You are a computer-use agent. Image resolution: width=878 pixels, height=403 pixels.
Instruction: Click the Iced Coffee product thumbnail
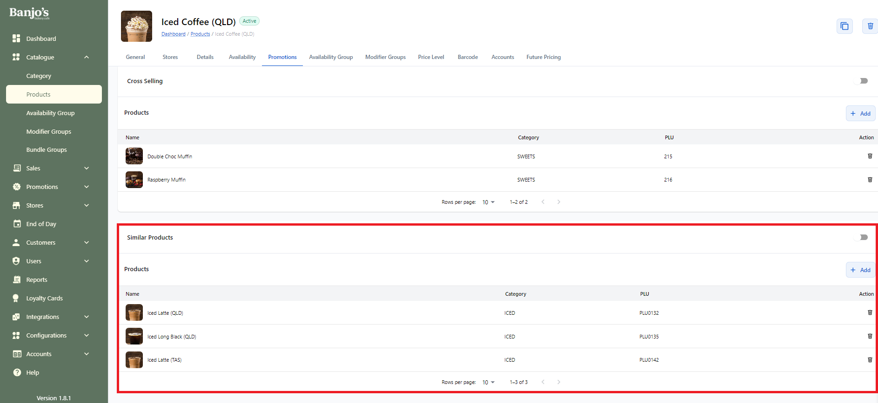136,26
